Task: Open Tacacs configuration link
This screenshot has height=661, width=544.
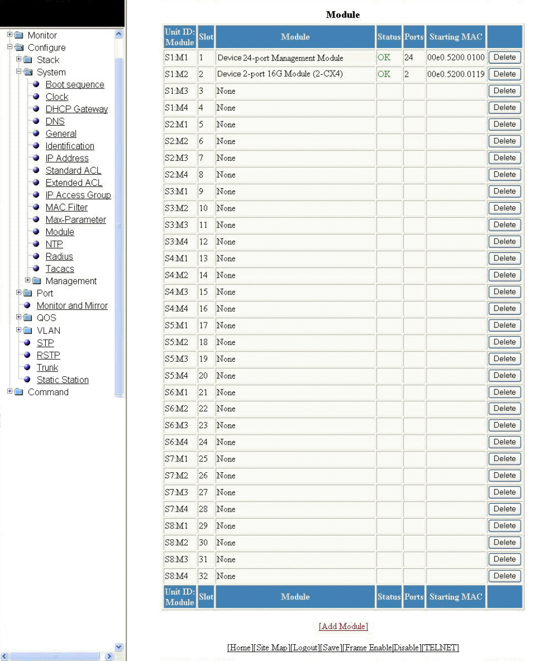Action: coord(60,269)
